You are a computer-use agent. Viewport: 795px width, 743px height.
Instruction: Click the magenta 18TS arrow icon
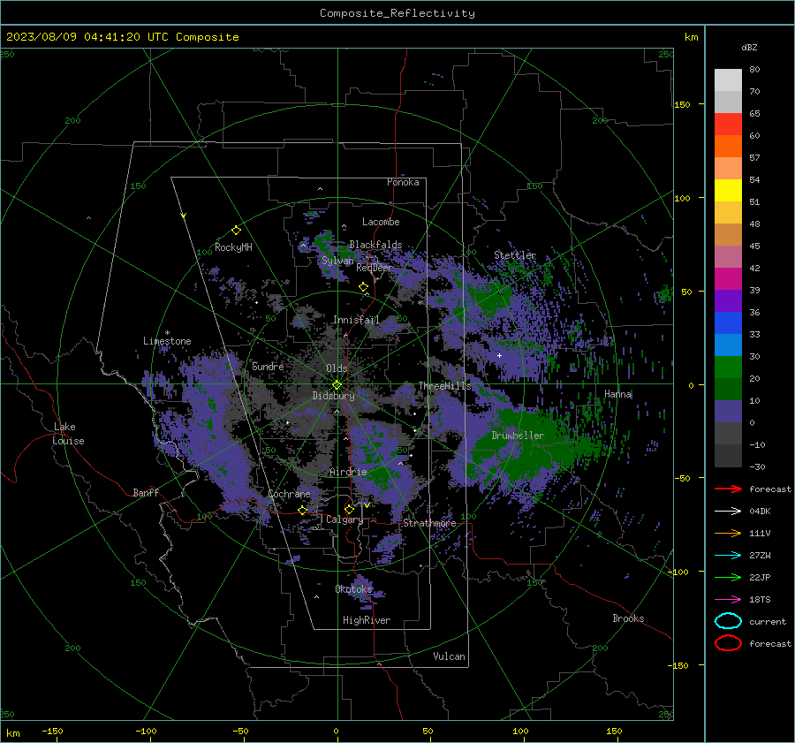(728, 600)
